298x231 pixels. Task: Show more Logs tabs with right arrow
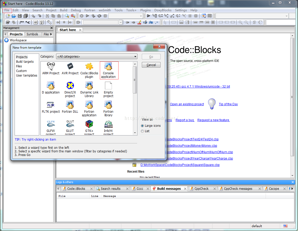click(x=292, y=188)
